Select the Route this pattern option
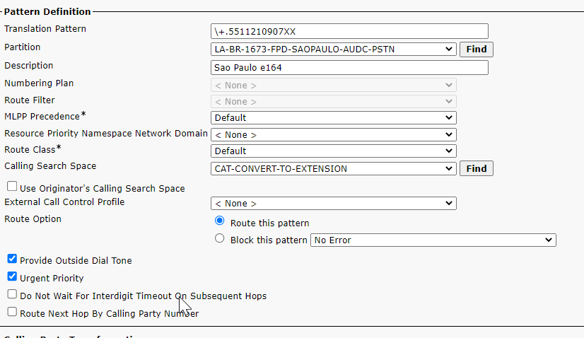Screen dimensions: 584x338 pyautogui.click(x=219, y=222)
